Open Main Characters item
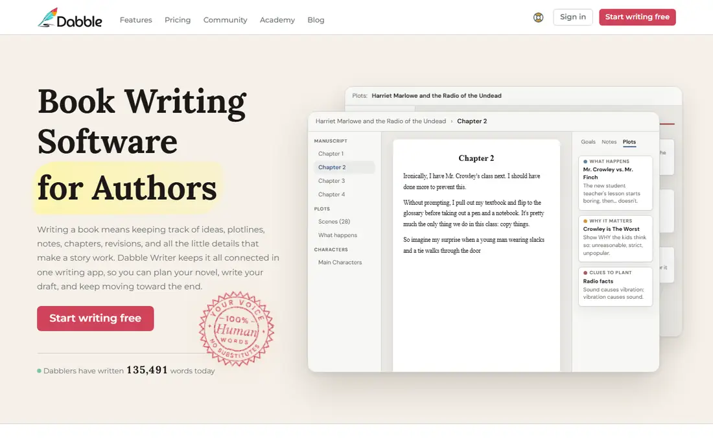Viewport: 713px width, 446px height. click(x=340, y=263)
